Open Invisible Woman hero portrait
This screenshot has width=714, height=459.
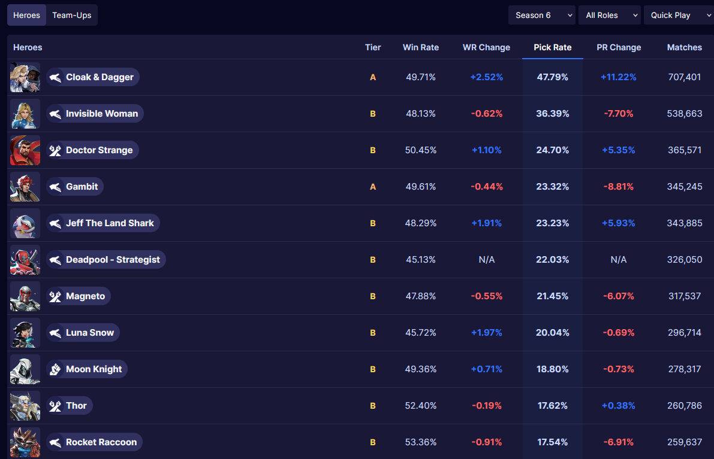(x=25, y=114)
